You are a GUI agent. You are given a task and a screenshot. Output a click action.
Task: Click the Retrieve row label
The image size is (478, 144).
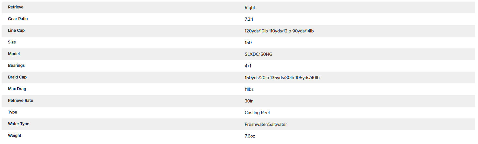click(x=16, y=7)
